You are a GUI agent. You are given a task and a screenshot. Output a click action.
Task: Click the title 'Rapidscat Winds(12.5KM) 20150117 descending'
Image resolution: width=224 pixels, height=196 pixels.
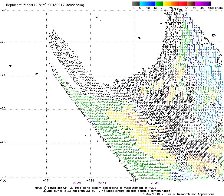point(45,5)
